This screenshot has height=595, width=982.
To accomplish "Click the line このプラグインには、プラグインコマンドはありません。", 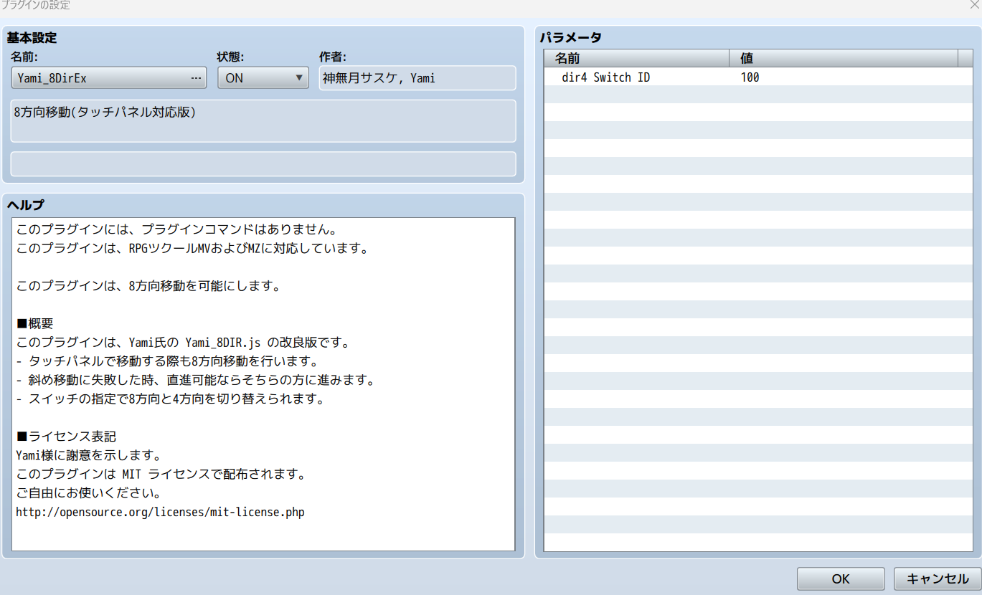I will pyautogui.click(x=176, y=230).
